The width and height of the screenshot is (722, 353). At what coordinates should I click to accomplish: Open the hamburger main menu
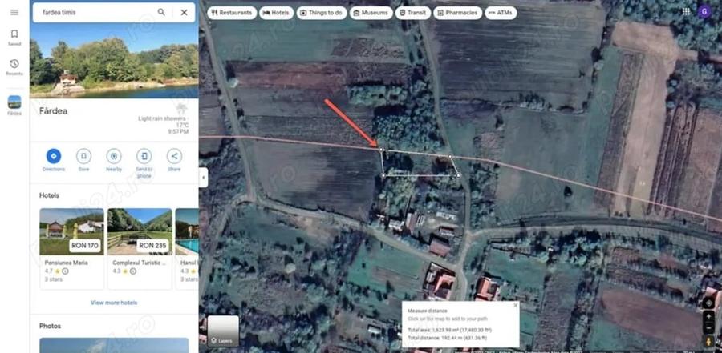pos(14,13)
